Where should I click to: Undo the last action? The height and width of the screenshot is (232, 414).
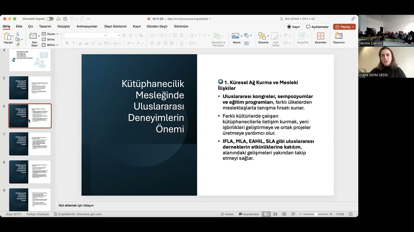point(72,19)
